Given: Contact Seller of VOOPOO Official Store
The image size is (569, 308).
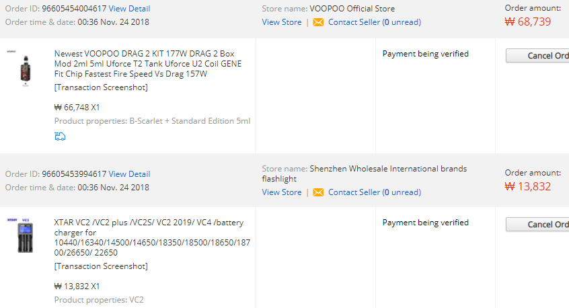Looking at the screenshot, I should click(374, 22).
